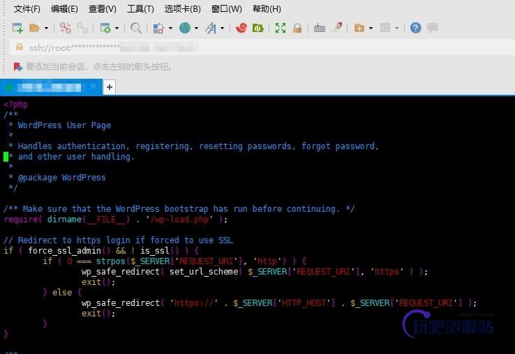The image size is (515, 354).
Task: Open the 工具(T) menu
Action: [x=140, y=9]
